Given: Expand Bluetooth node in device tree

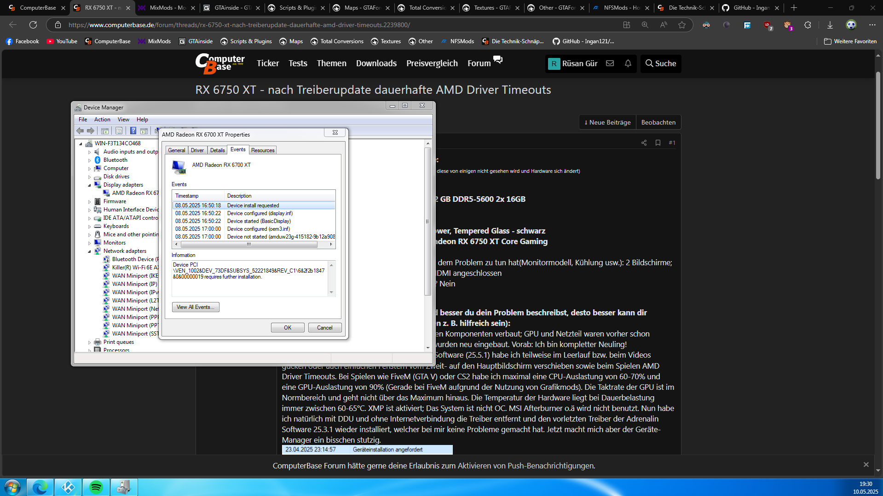Looking at the screenshot, I should click(90, 160).
